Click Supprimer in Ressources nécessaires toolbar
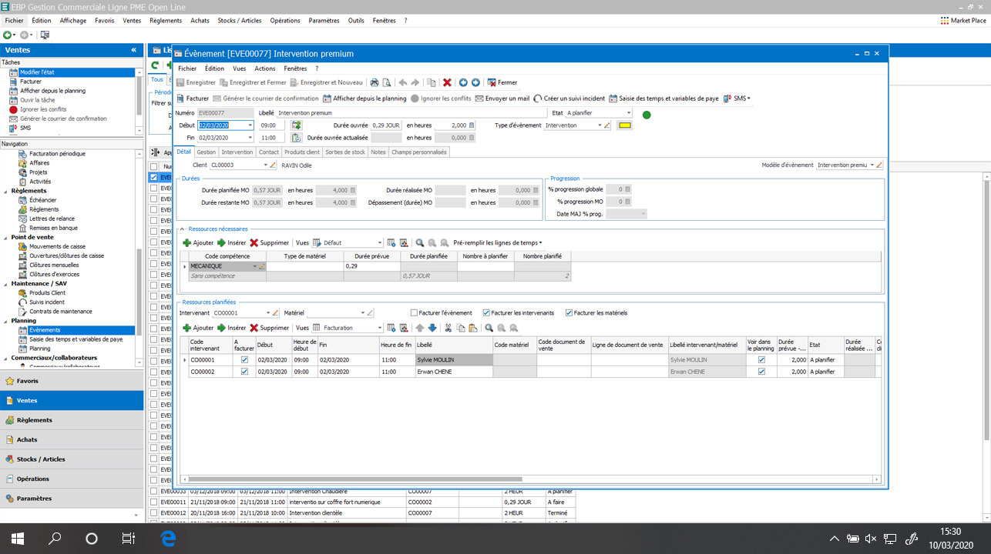The width and height of the screenshot is (991, 554). (269, 242)
